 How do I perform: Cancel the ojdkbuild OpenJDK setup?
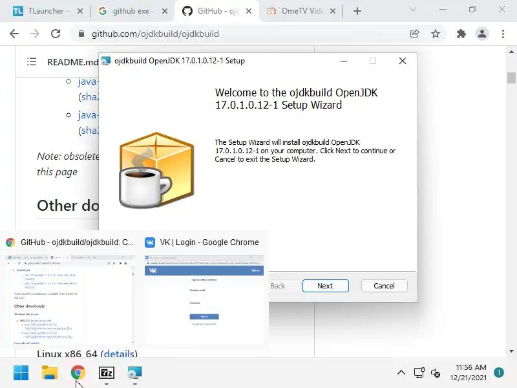coord(384,286)
